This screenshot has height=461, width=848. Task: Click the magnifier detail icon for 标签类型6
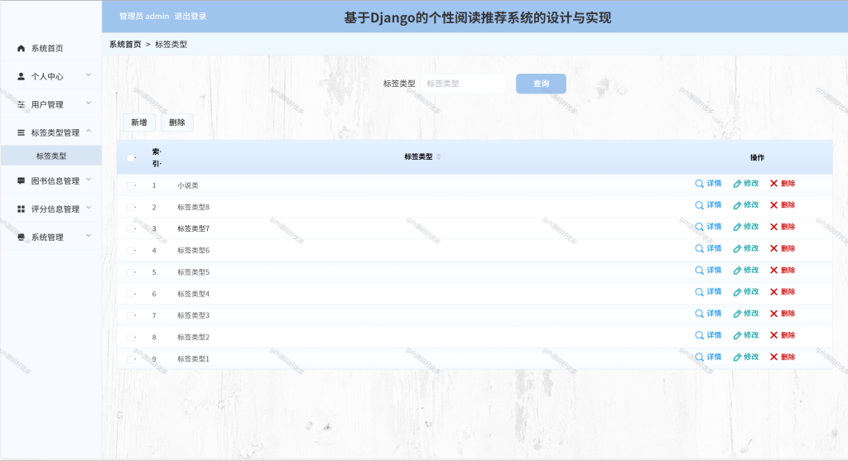tap(699, 248)
